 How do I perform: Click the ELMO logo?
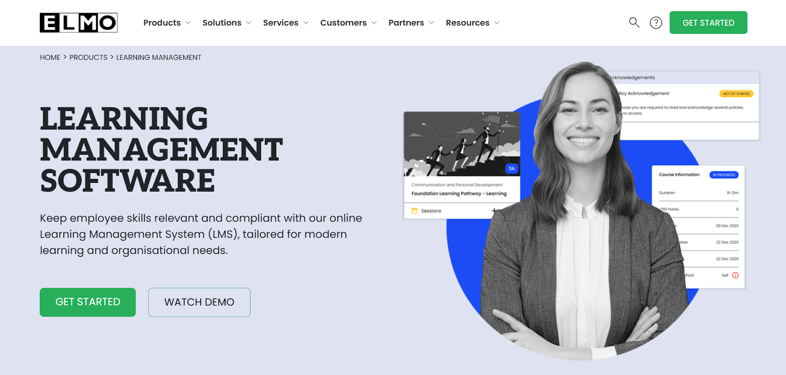79,23
